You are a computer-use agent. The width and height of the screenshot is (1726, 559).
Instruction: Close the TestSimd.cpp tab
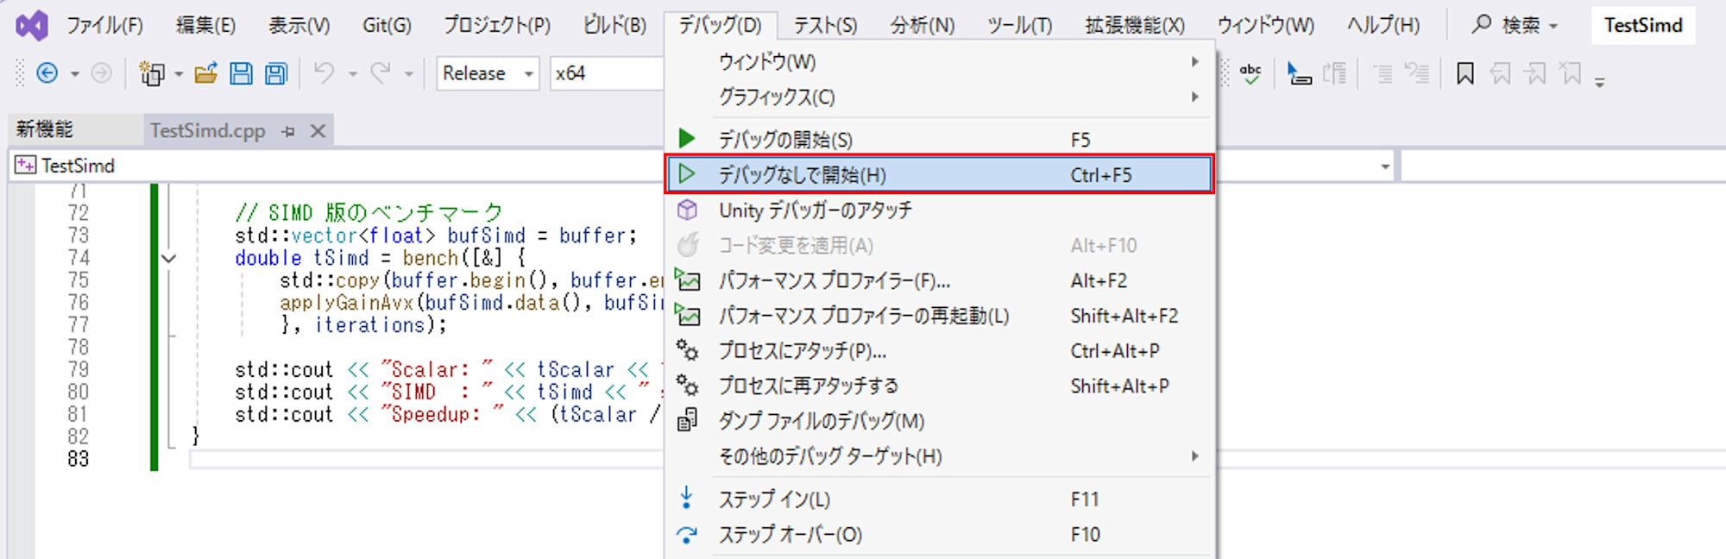(x=318, y=131)
